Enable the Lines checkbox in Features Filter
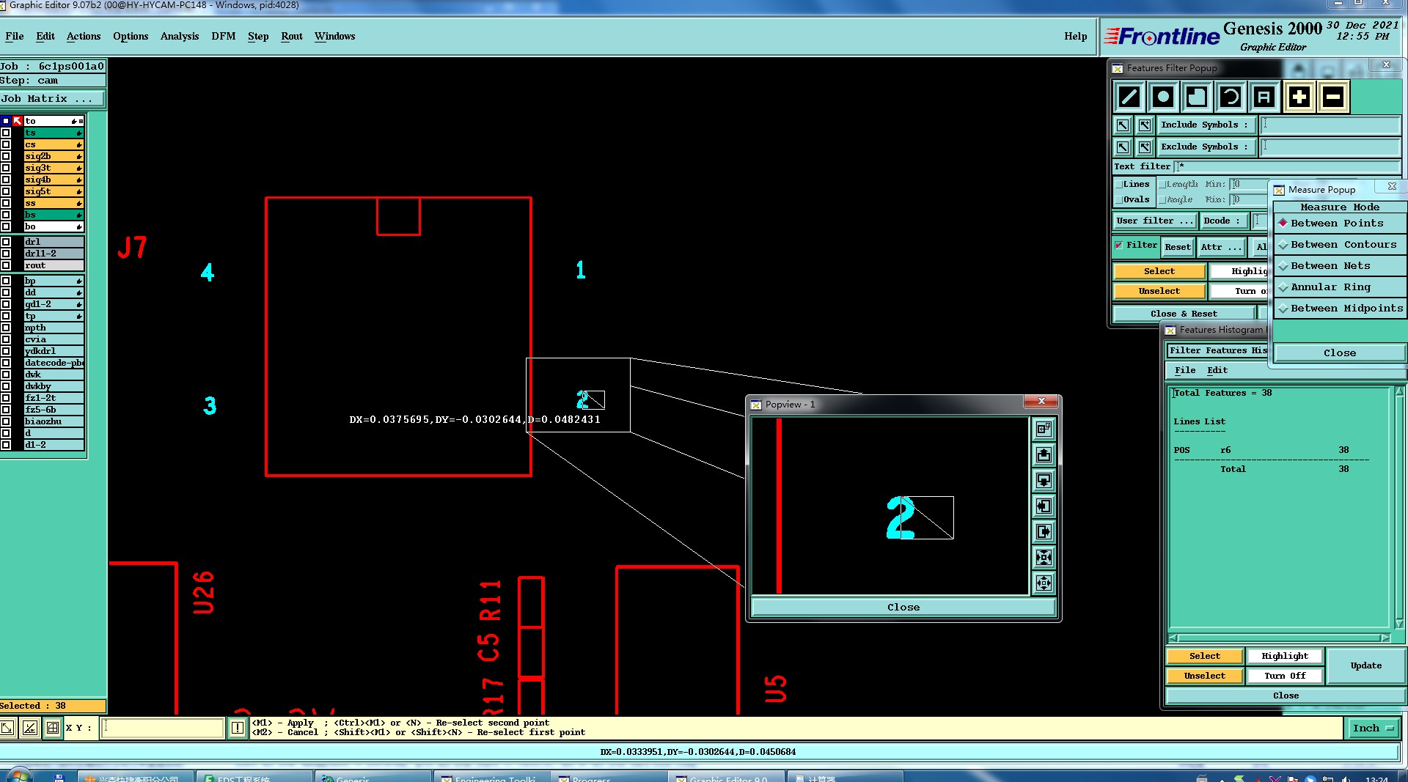 (x=1119, y=184)
